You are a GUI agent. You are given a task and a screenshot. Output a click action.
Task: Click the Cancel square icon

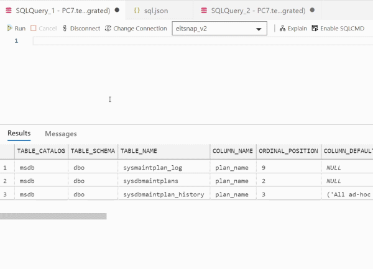[34, 29]
